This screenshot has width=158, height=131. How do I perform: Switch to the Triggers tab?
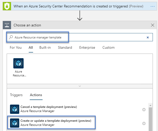(x=16, y=95)
